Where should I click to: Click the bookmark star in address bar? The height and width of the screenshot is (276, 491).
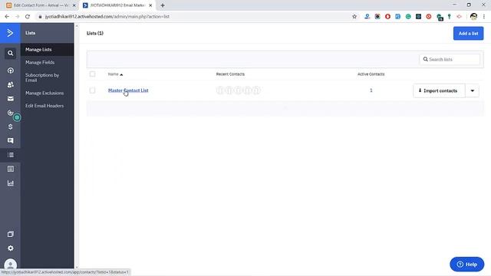pos(354,17)
